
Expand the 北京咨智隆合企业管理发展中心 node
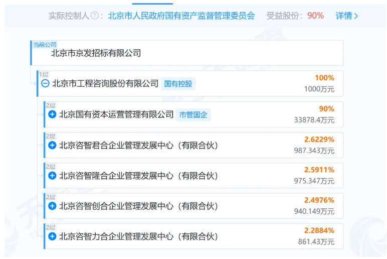coord(52,176)
